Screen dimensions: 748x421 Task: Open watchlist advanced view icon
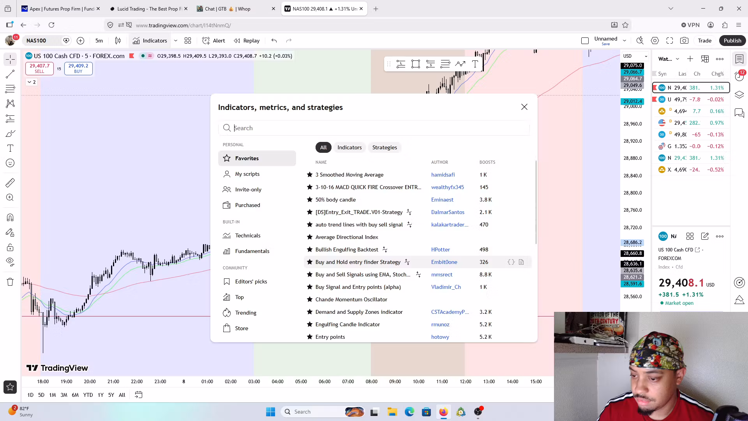point(705,59)
